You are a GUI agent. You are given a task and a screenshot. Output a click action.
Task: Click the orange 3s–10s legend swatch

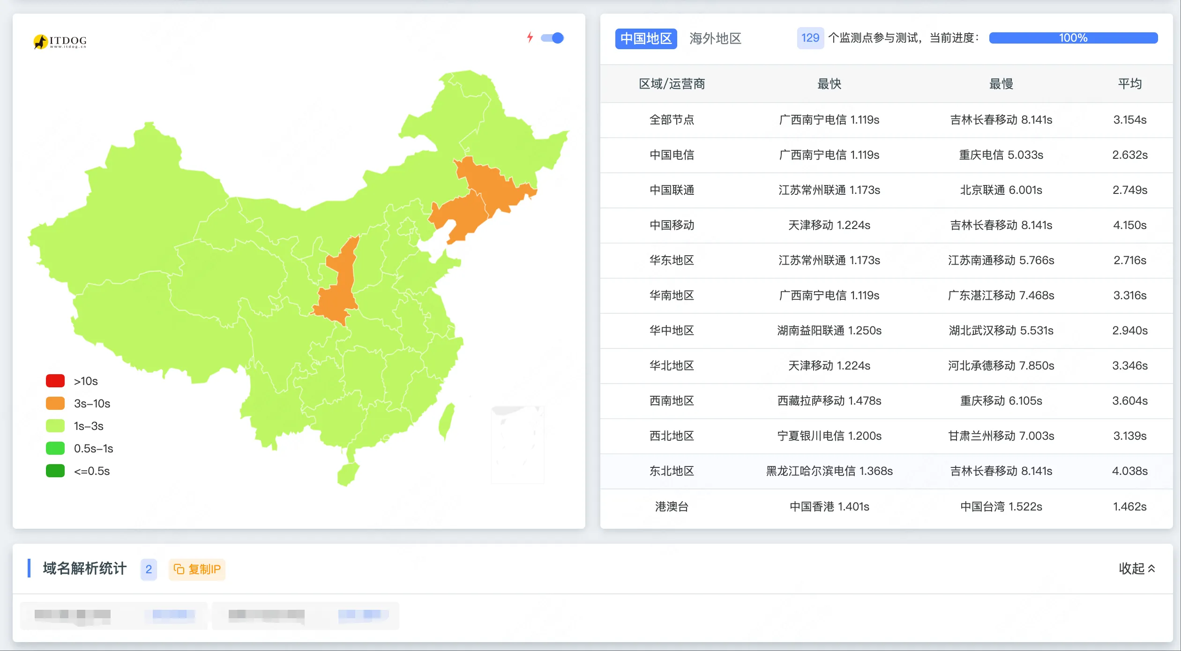55,403
